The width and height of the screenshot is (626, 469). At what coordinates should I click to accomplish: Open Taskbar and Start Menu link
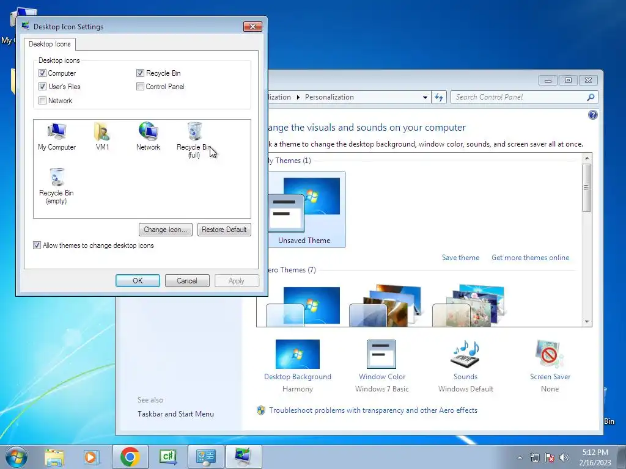(x=175, y=414)
